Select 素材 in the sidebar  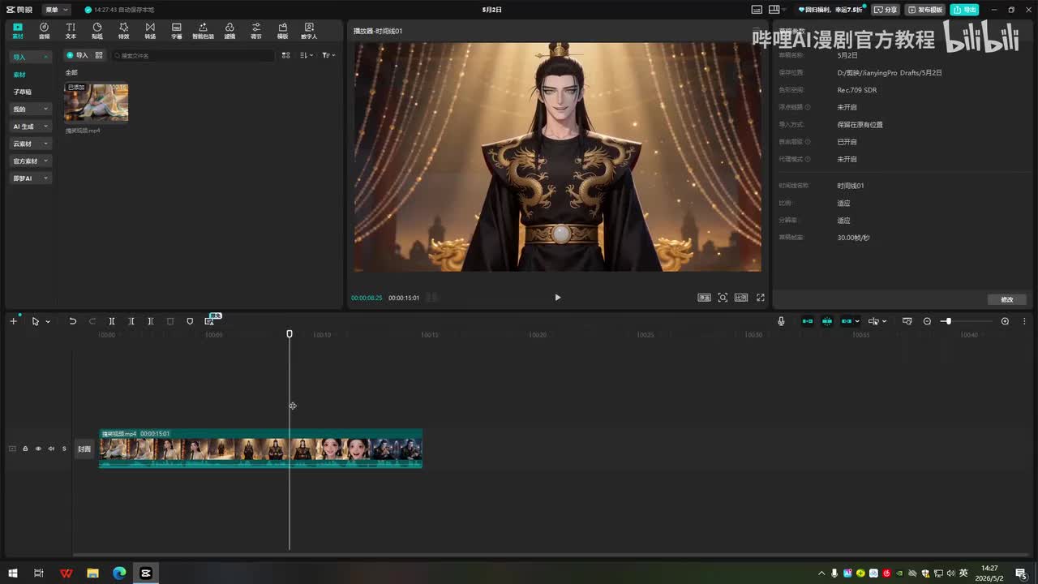point(19,75)
